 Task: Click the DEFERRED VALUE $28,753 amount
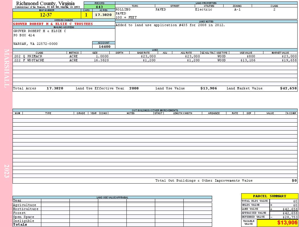290,217
